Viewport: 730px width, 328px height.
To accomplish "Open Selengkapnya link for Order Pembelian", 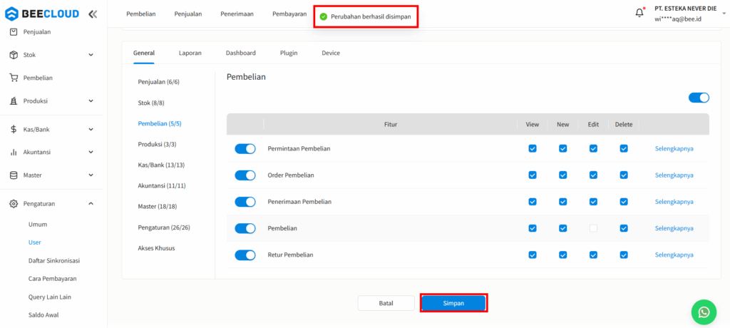I will point(674,175).
